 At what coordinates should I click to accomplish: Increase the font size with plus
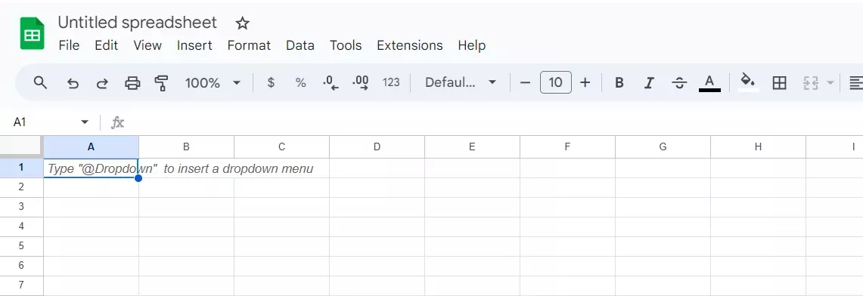(x=585, y=83)
